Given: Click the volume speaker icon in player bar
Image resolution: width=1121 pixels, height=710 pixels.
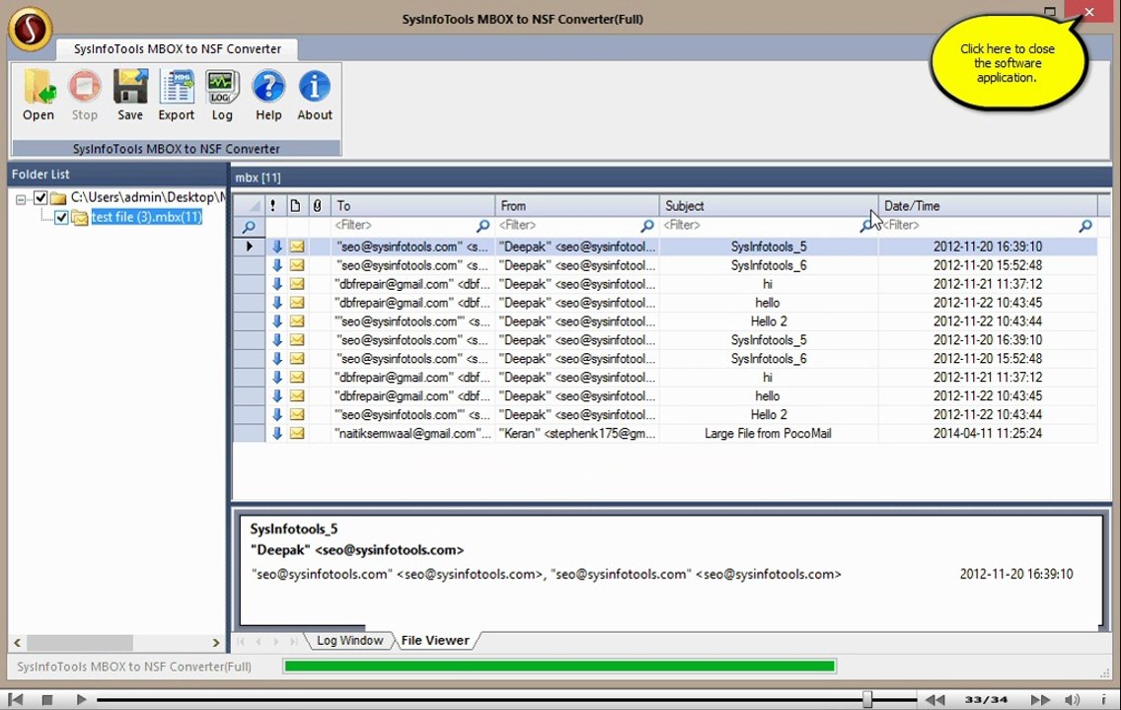Looking at the screenshot, I should click(x=1071, y=699).
